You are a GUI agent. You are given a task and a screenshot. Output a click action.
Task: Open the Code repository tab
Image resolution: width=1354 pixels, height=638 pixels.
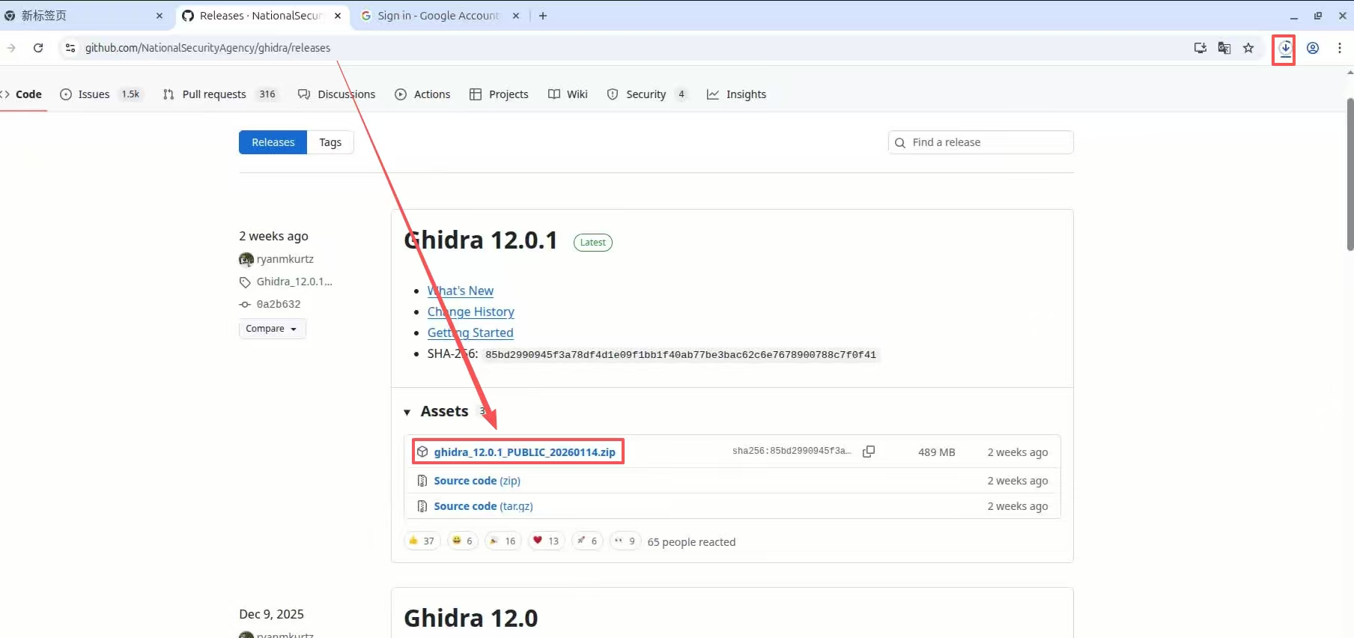pos(22,94)
